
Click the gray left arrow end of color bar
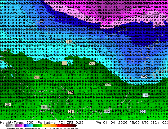click(x=6, y=126)
